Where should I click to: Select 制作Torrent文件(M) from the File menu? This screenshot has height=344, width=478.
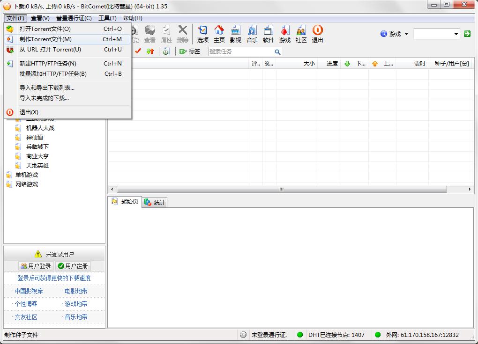pyautogui.click(x=45, y=39)
